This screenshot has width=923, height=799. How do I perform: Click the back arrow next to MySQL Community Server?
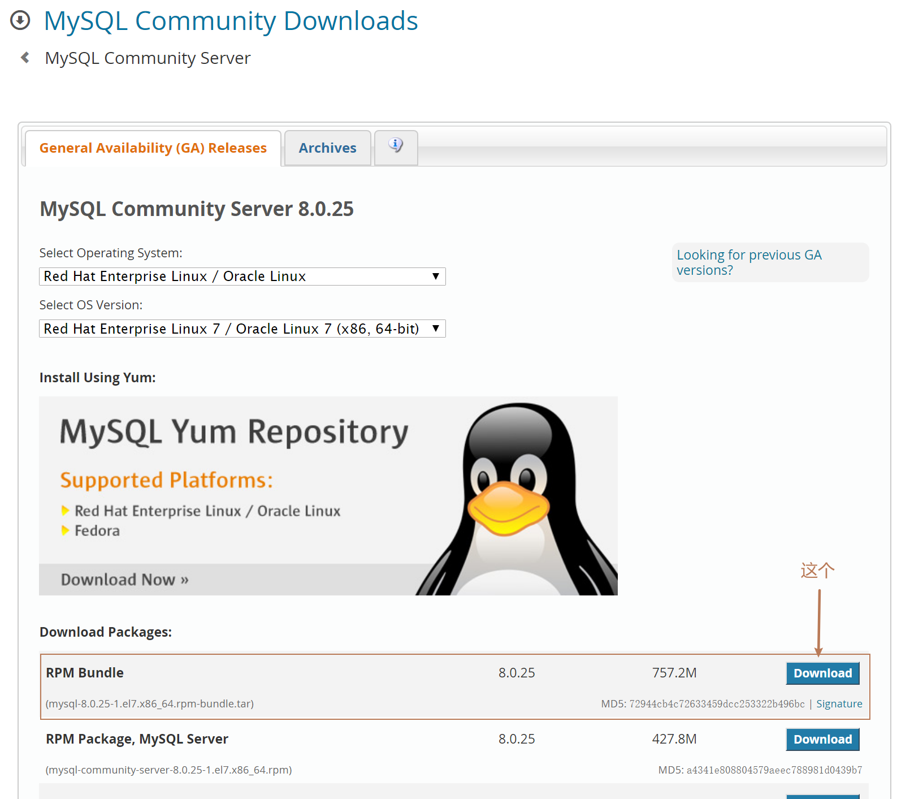(25, 58)
